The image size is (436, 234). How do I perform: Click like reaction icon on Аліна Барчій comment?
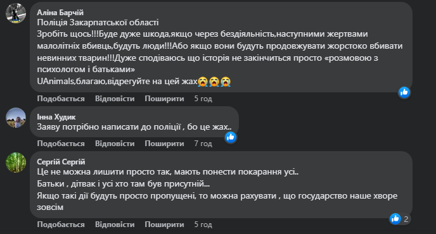click(404, 92)
